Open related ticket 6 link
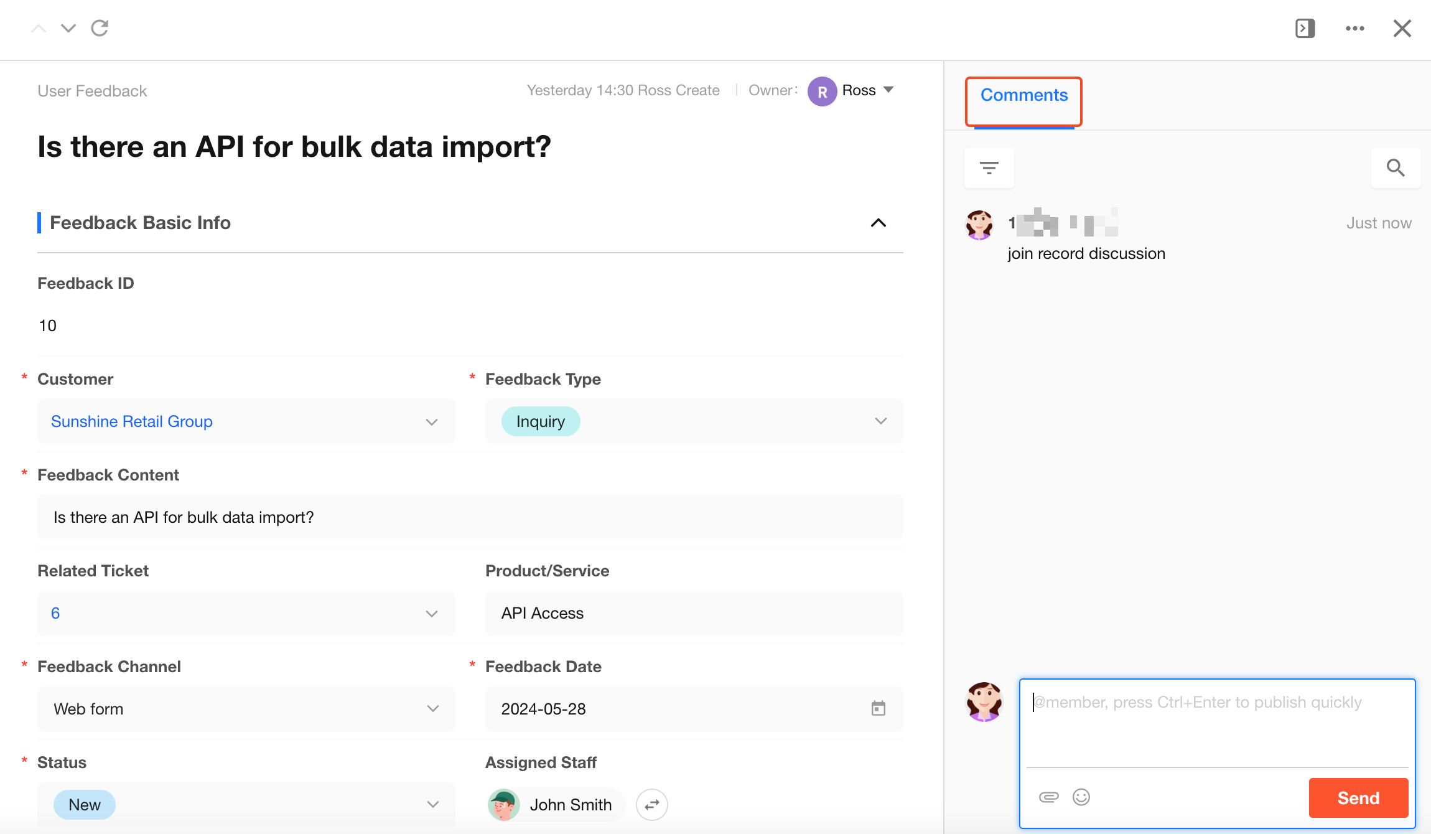 click(55, 613)
